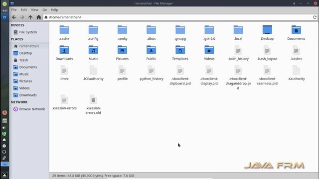Open Documents in the sidebar places

[x=29, y=67]
